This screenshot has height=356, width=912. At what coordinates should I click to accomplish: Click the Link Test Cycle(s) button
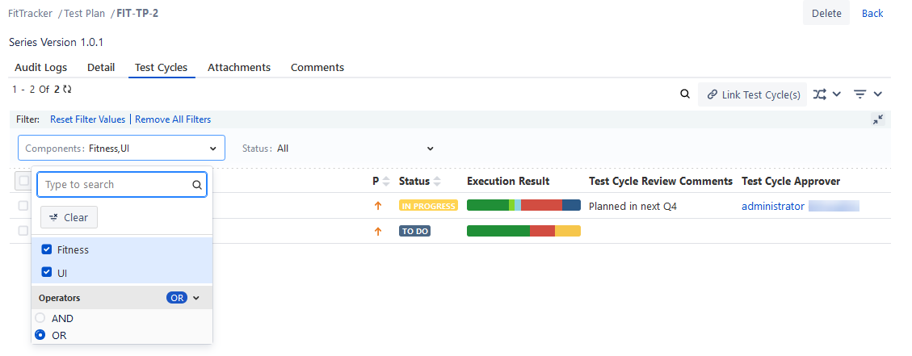pyautogui.click(x=752, y=94)
